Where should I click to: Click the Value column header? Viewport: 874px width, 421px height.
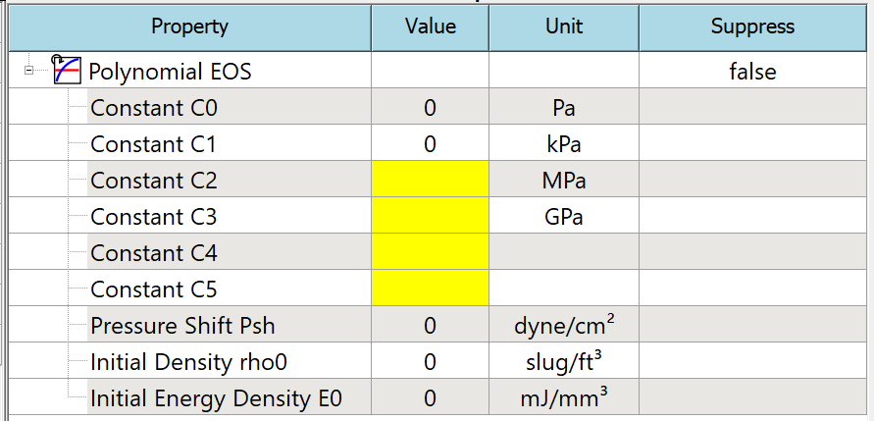[x=430, y=26]
